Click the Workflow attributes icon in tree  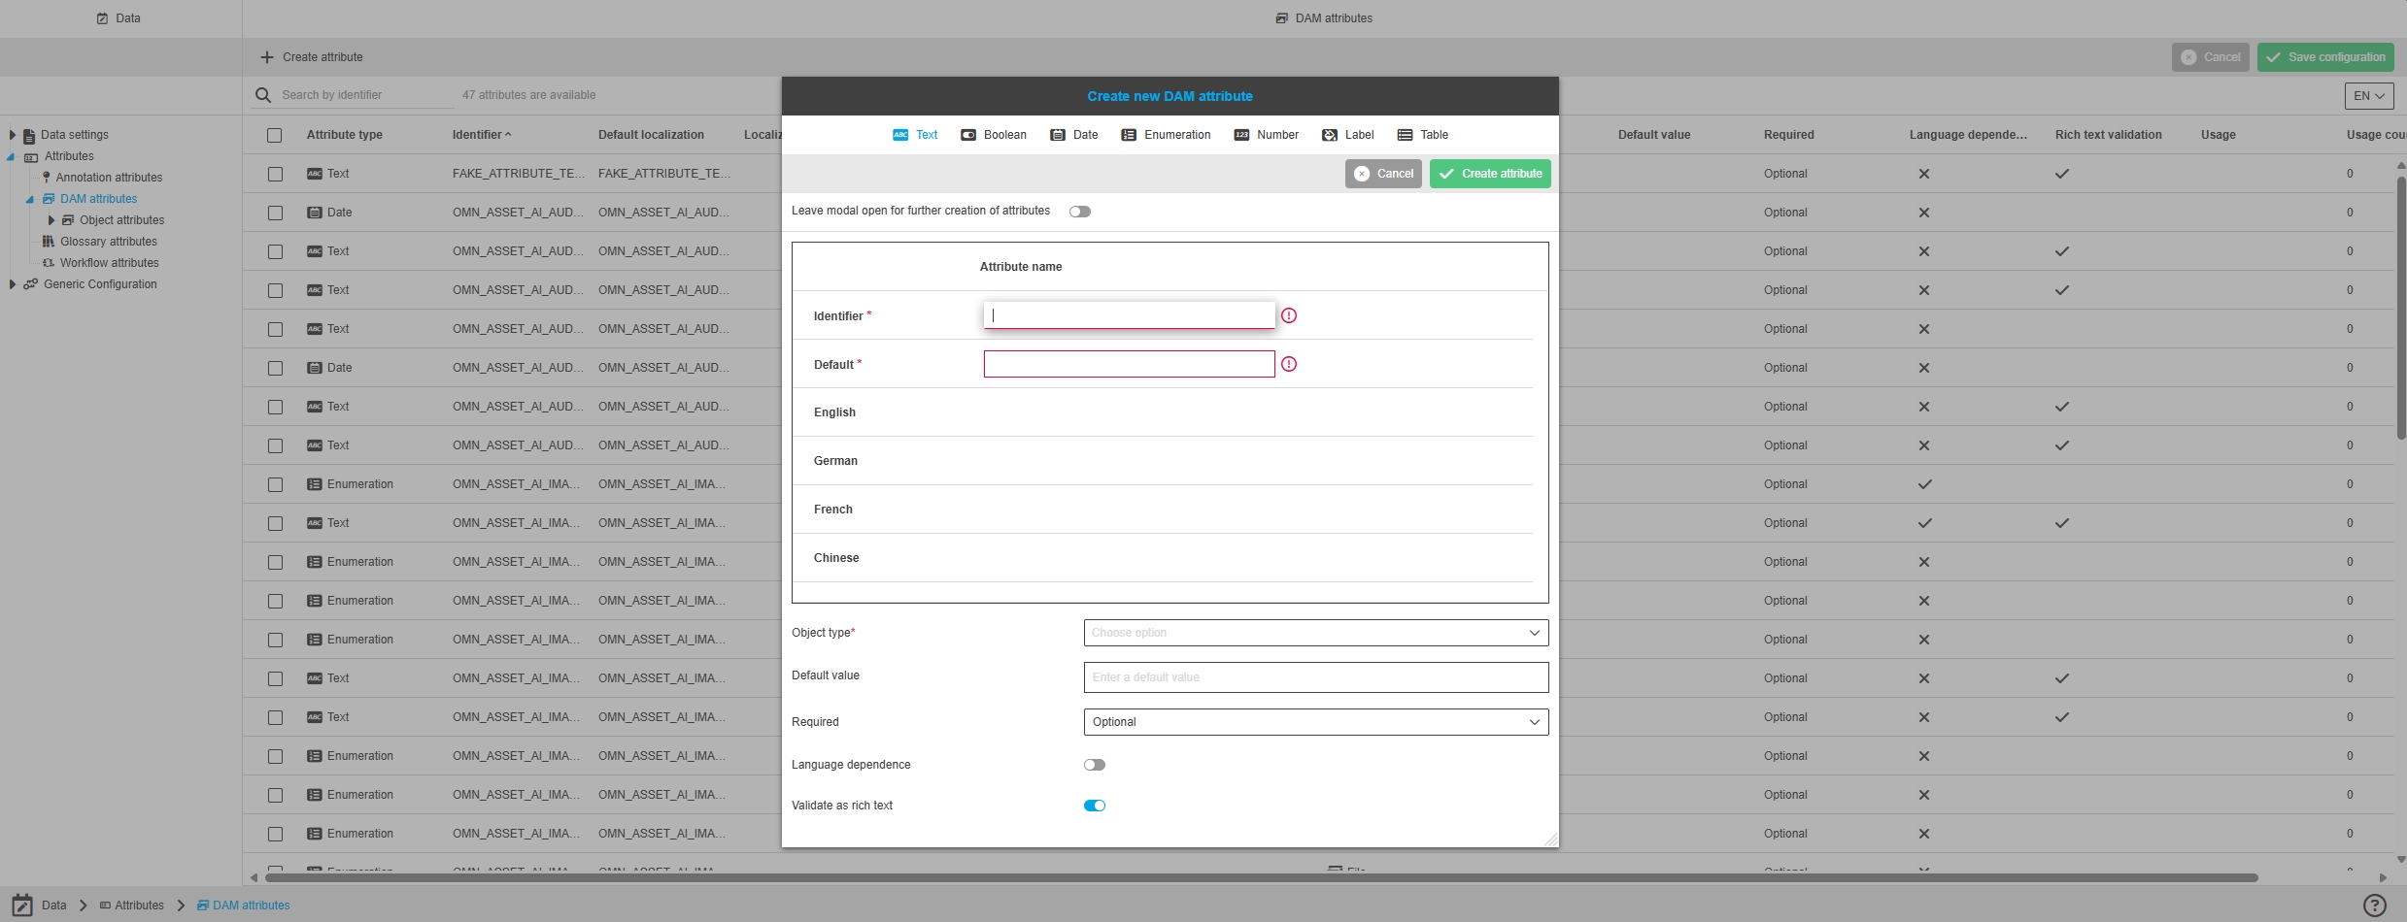pos(48,263)
